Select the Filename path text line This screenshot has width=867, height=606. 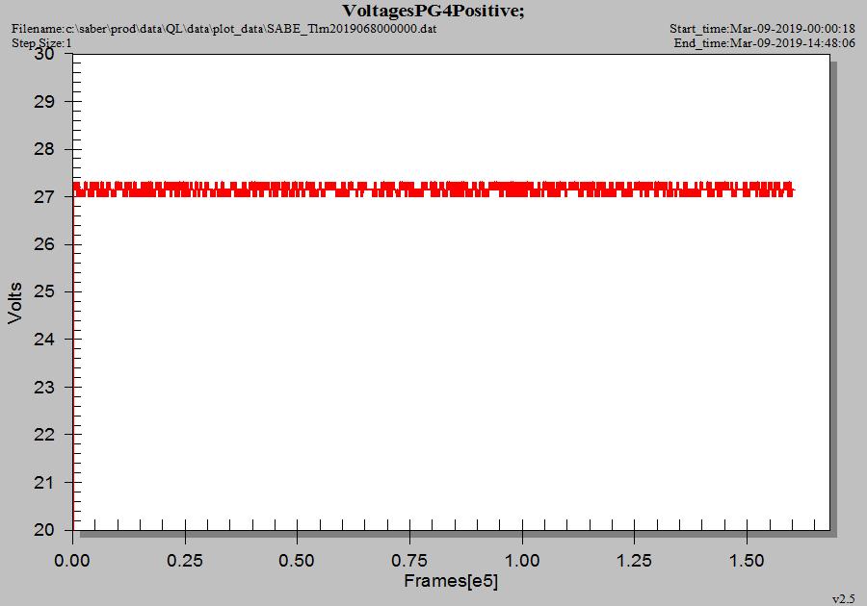(x=223, y=28)
